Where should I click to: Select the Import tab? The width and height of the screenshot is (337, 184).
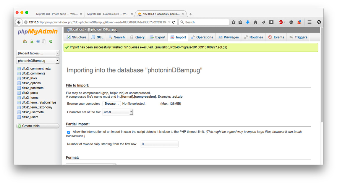pos(178,37)
